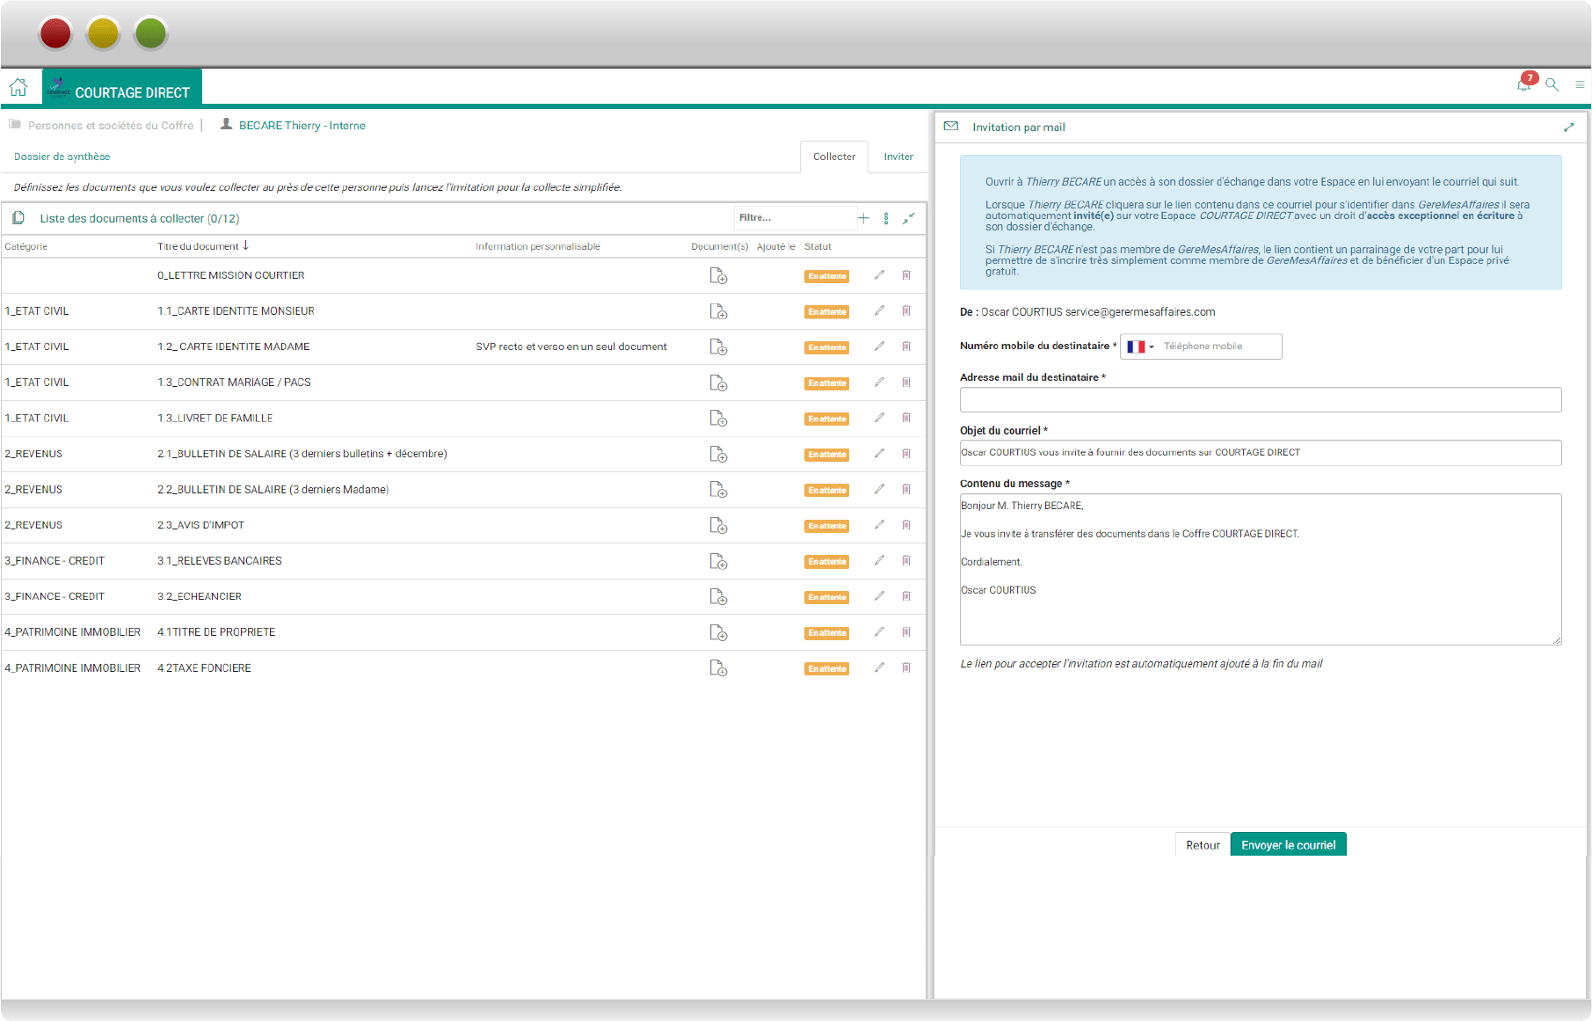Click the 4.1TITRE DE PROPRIETE title
The image size is (1592, 1021).
tap(216, 632)
